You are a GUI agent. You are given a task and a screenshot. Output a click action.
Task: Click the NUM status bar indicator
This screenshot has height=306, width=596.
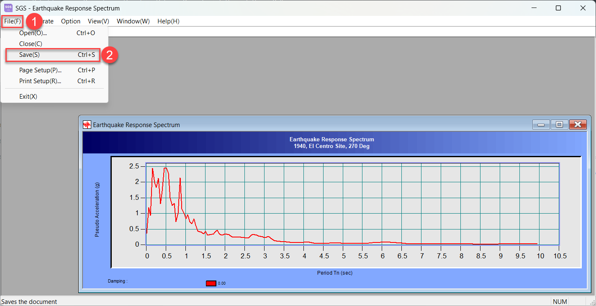pyautogui.click(x=560, y=301)
